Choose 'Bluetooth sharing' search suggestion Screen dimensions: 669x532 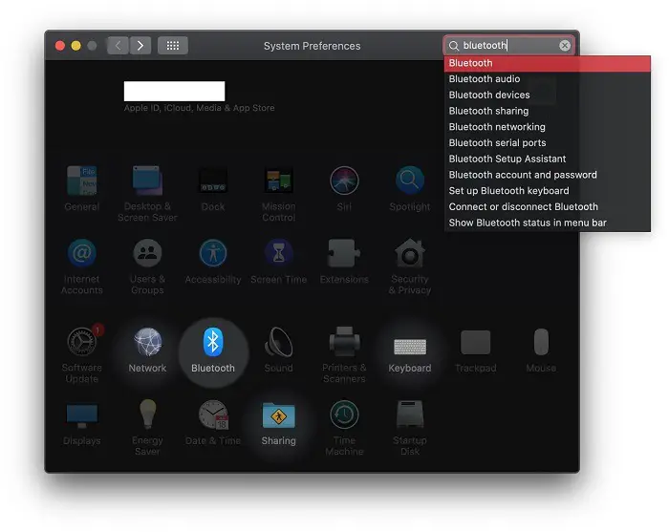pos(548,111)
